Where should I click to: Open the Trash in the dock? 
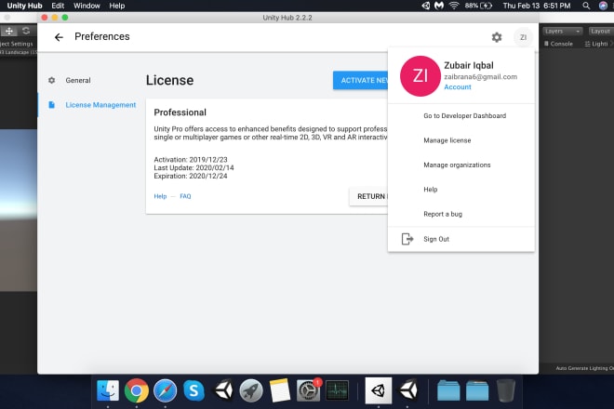click(x=505, y=390)
